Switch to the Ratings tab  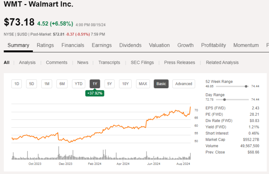point(45,45)
